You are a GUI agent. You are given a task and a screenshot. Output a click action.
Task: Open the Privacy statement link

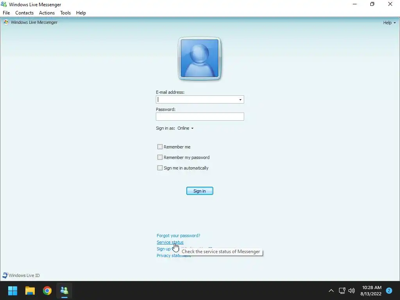[x=174, y=255]
